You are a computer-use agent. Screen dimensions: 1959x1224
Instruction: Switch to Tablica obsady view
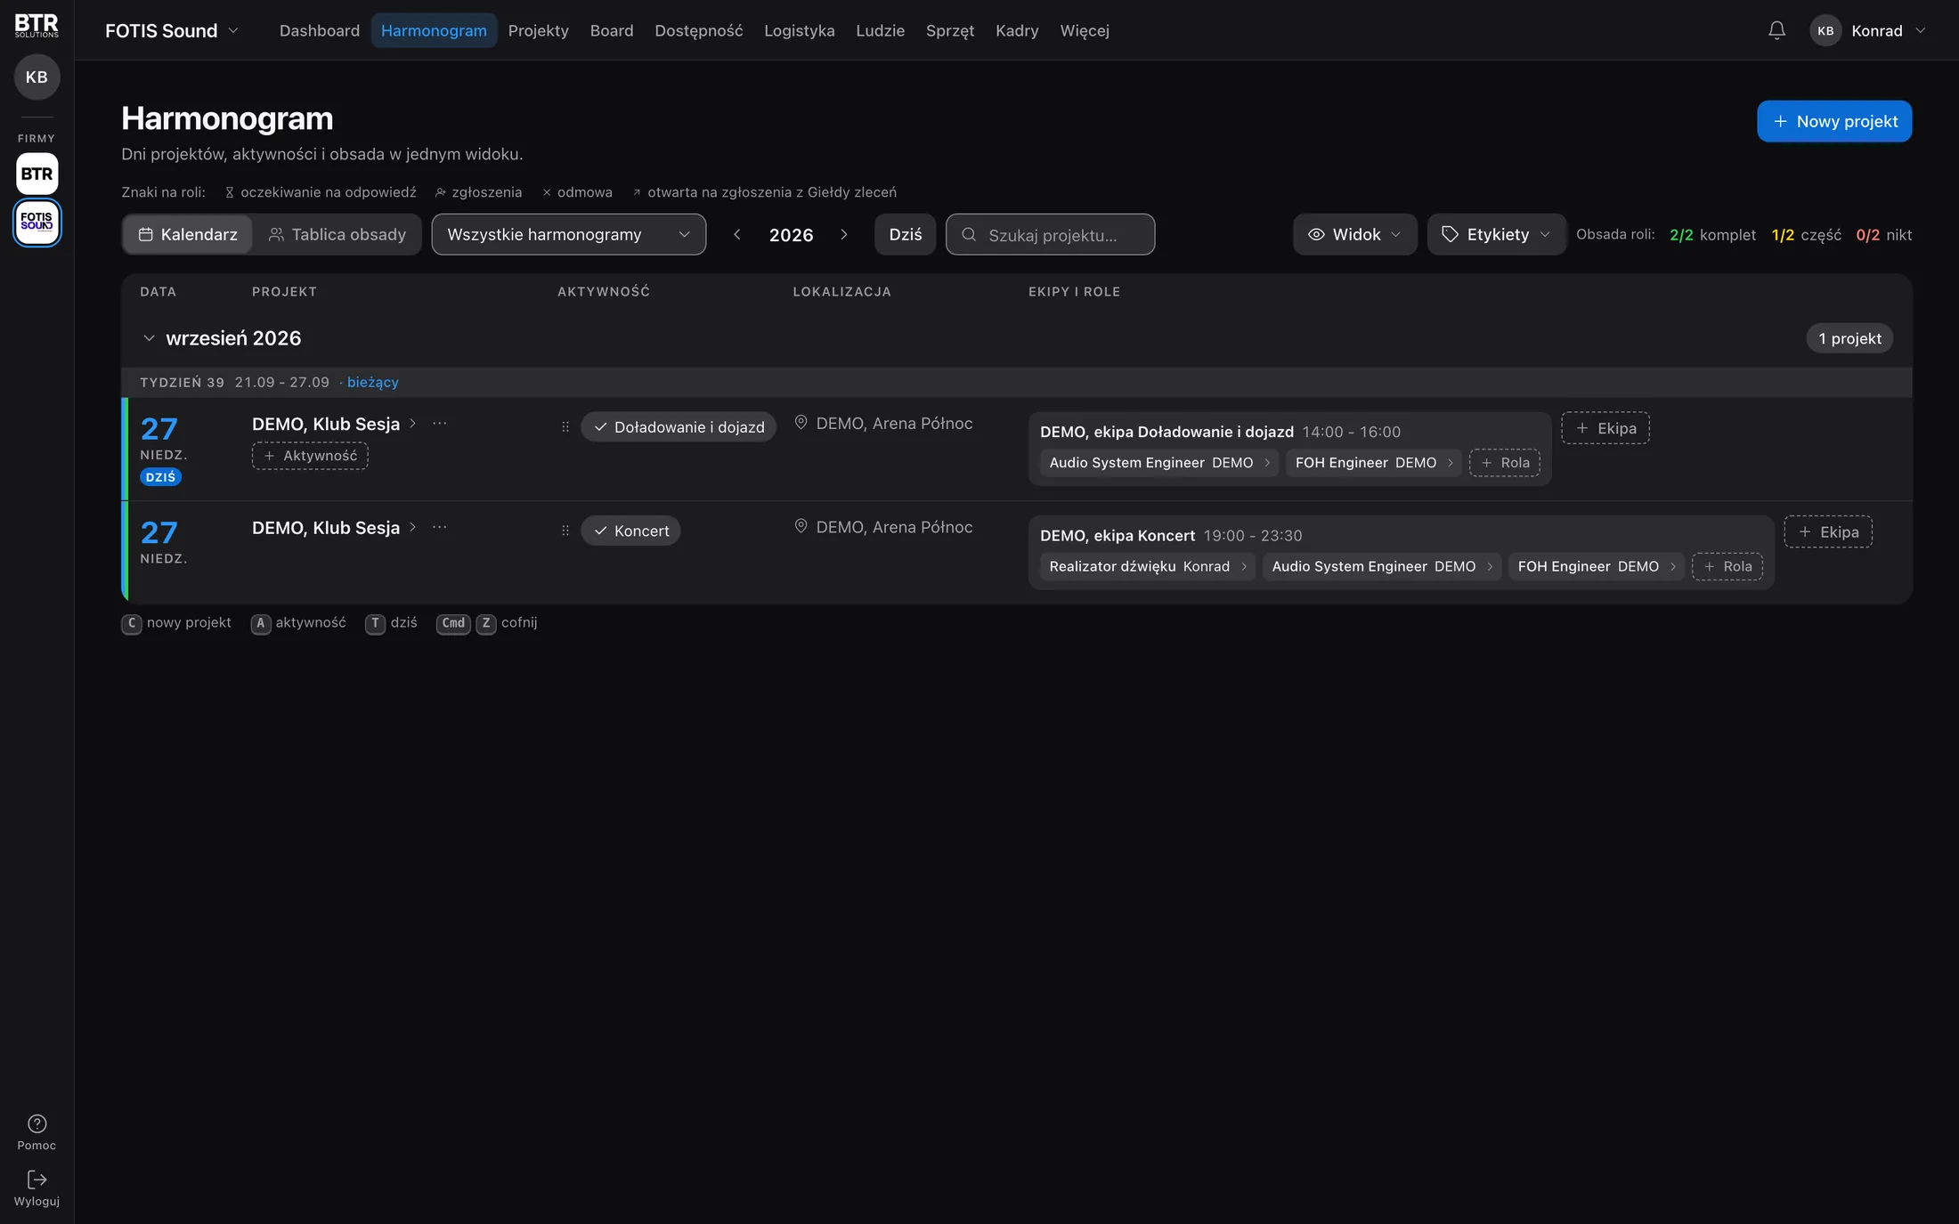(x=337, y=234)
